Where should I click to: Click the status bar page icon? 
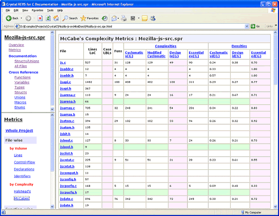[3, 213]
